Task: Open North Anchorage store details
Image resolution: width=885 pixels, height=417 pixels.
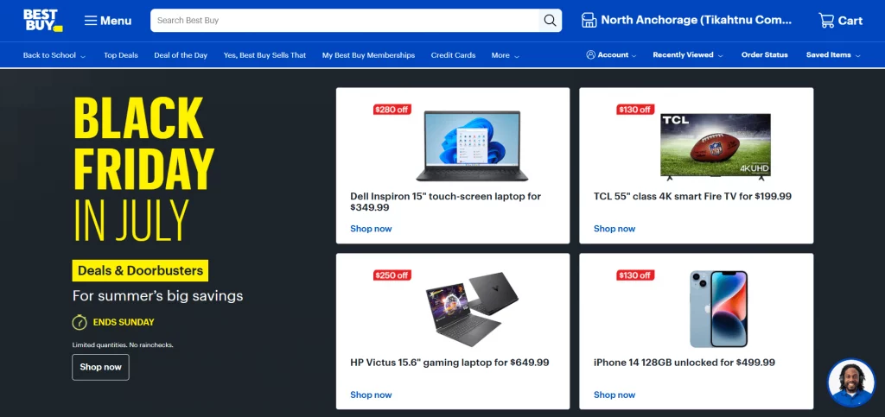Action: click(x=696, y=20)
